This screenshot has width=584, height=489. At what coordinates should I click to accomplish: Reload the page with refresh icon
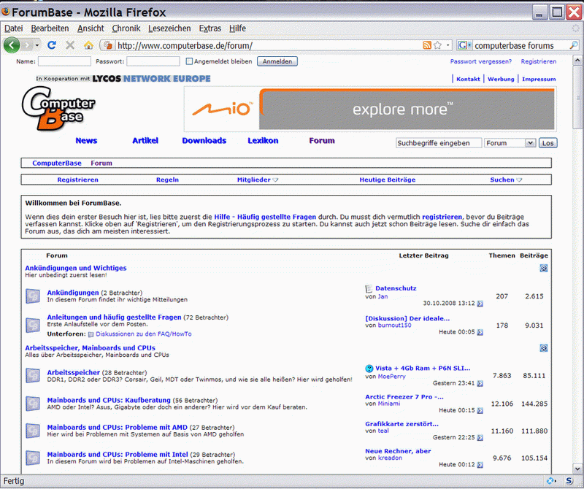[x=52, y=45]
